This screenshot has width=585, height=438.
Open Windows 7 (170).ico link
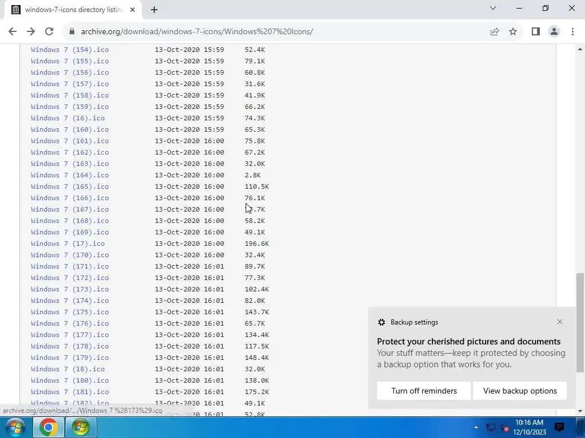[70, 255]
